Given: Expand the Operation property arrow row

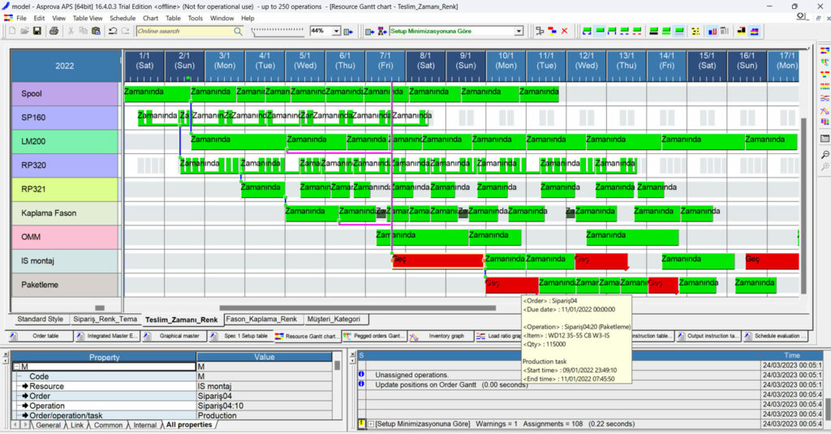Looking at the screenshot, I should click(25, 406).
